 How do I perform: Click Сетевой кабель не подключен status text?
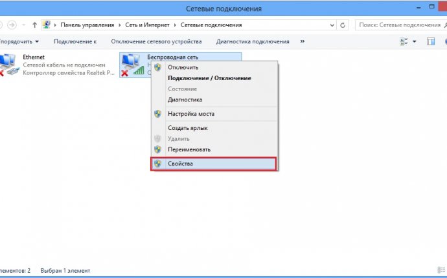point(64,65)
